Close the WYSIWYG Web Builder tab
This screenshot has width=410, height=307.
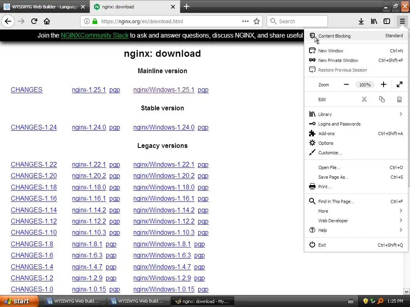tap(83, 7)
